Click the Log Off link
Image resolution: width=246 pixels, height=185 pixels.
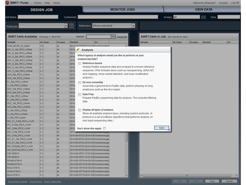(x=235, y=3)
